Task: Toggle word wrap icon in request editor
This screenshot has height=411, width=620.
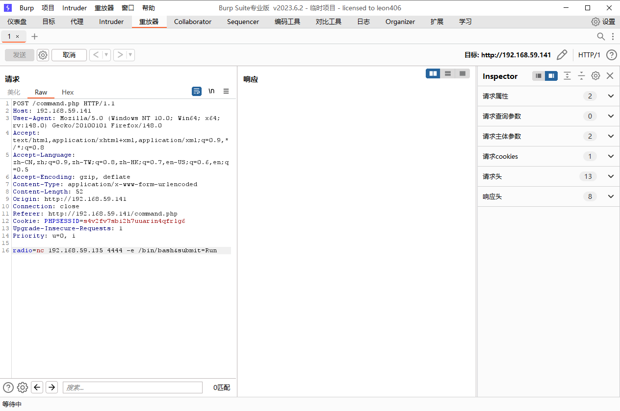Action: click(197, 91)
